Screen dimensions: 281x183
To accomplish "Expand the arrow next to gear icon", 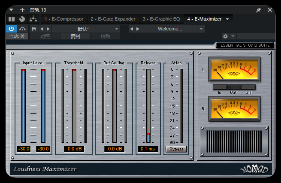I will tap(233, 36).
